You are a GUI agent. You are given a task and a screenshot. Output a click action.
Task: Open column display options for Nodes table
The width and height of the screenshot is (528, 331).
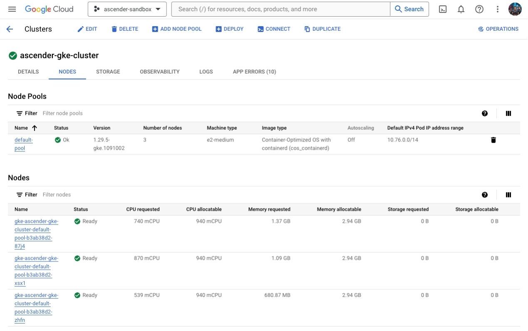point(508,195)
